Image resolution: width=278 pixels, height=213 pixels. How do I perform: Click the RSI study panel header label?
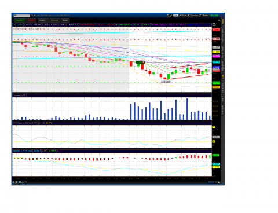tap(25, 123)
